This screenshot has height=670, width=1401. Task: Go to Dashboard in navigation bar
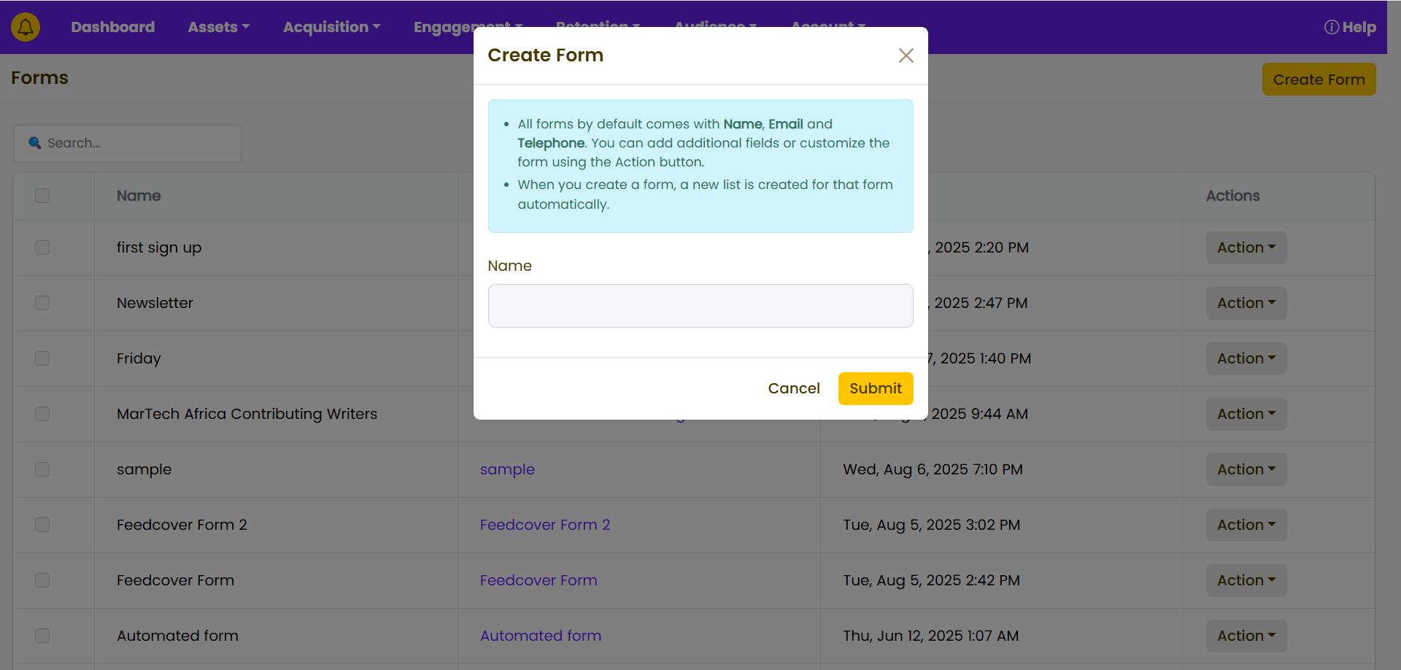(x=112, y=27)
